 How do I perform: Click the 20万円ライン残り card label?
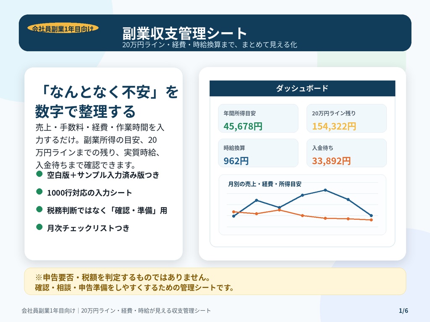click(334, 113)
